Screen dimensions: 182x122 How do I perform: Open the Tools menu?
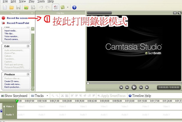(41, 2)
